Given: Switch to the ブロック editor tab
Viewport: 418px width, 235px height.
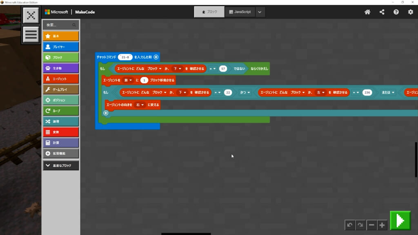Looking at the screenshot, I should point(209,12).
